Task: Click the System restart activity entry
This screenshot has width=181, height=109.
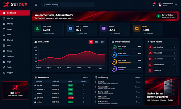Action: pos(118,103)
